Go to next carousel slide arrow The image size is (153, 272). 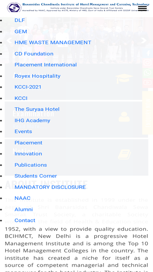click(144, 40)
